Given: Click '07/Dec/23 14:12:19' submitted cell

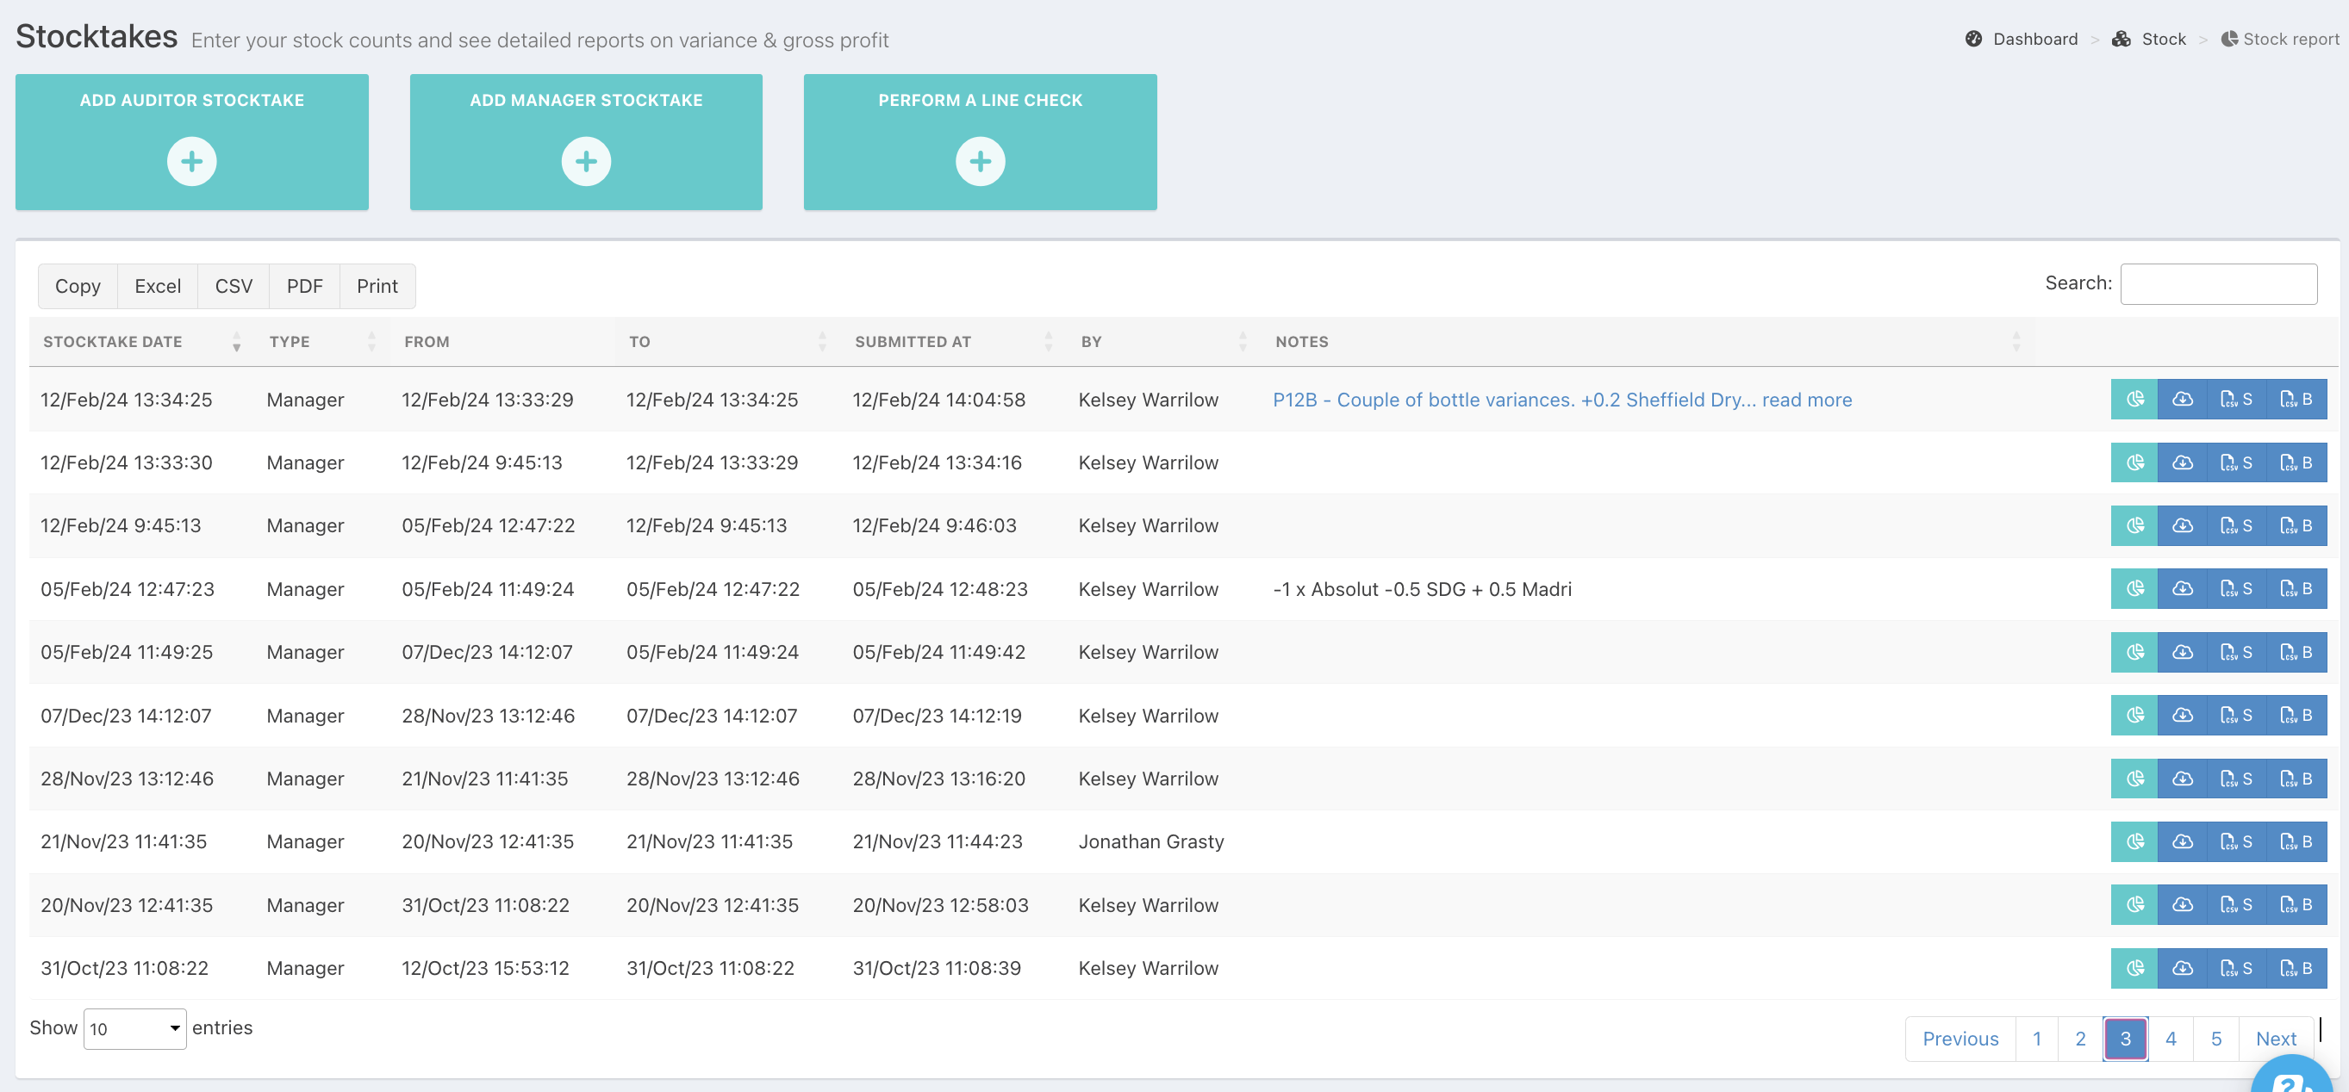Looking at the screenshot, I should point(937,716).
